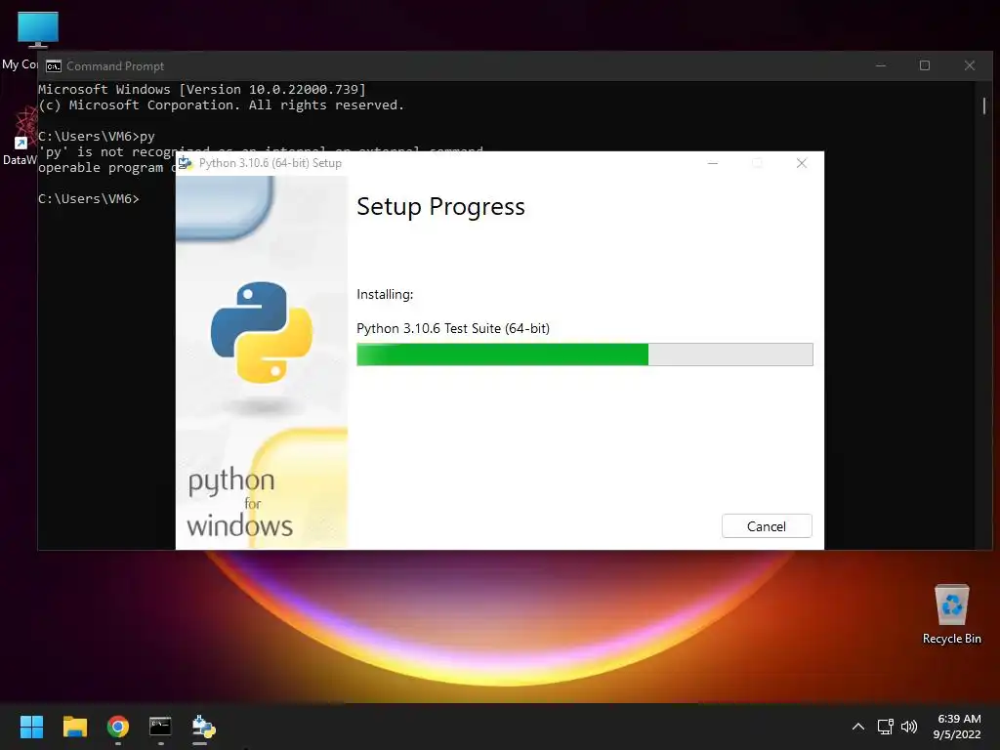Select the DataW desktop shortcut
1000x750 pixels.
pos(20,136)
